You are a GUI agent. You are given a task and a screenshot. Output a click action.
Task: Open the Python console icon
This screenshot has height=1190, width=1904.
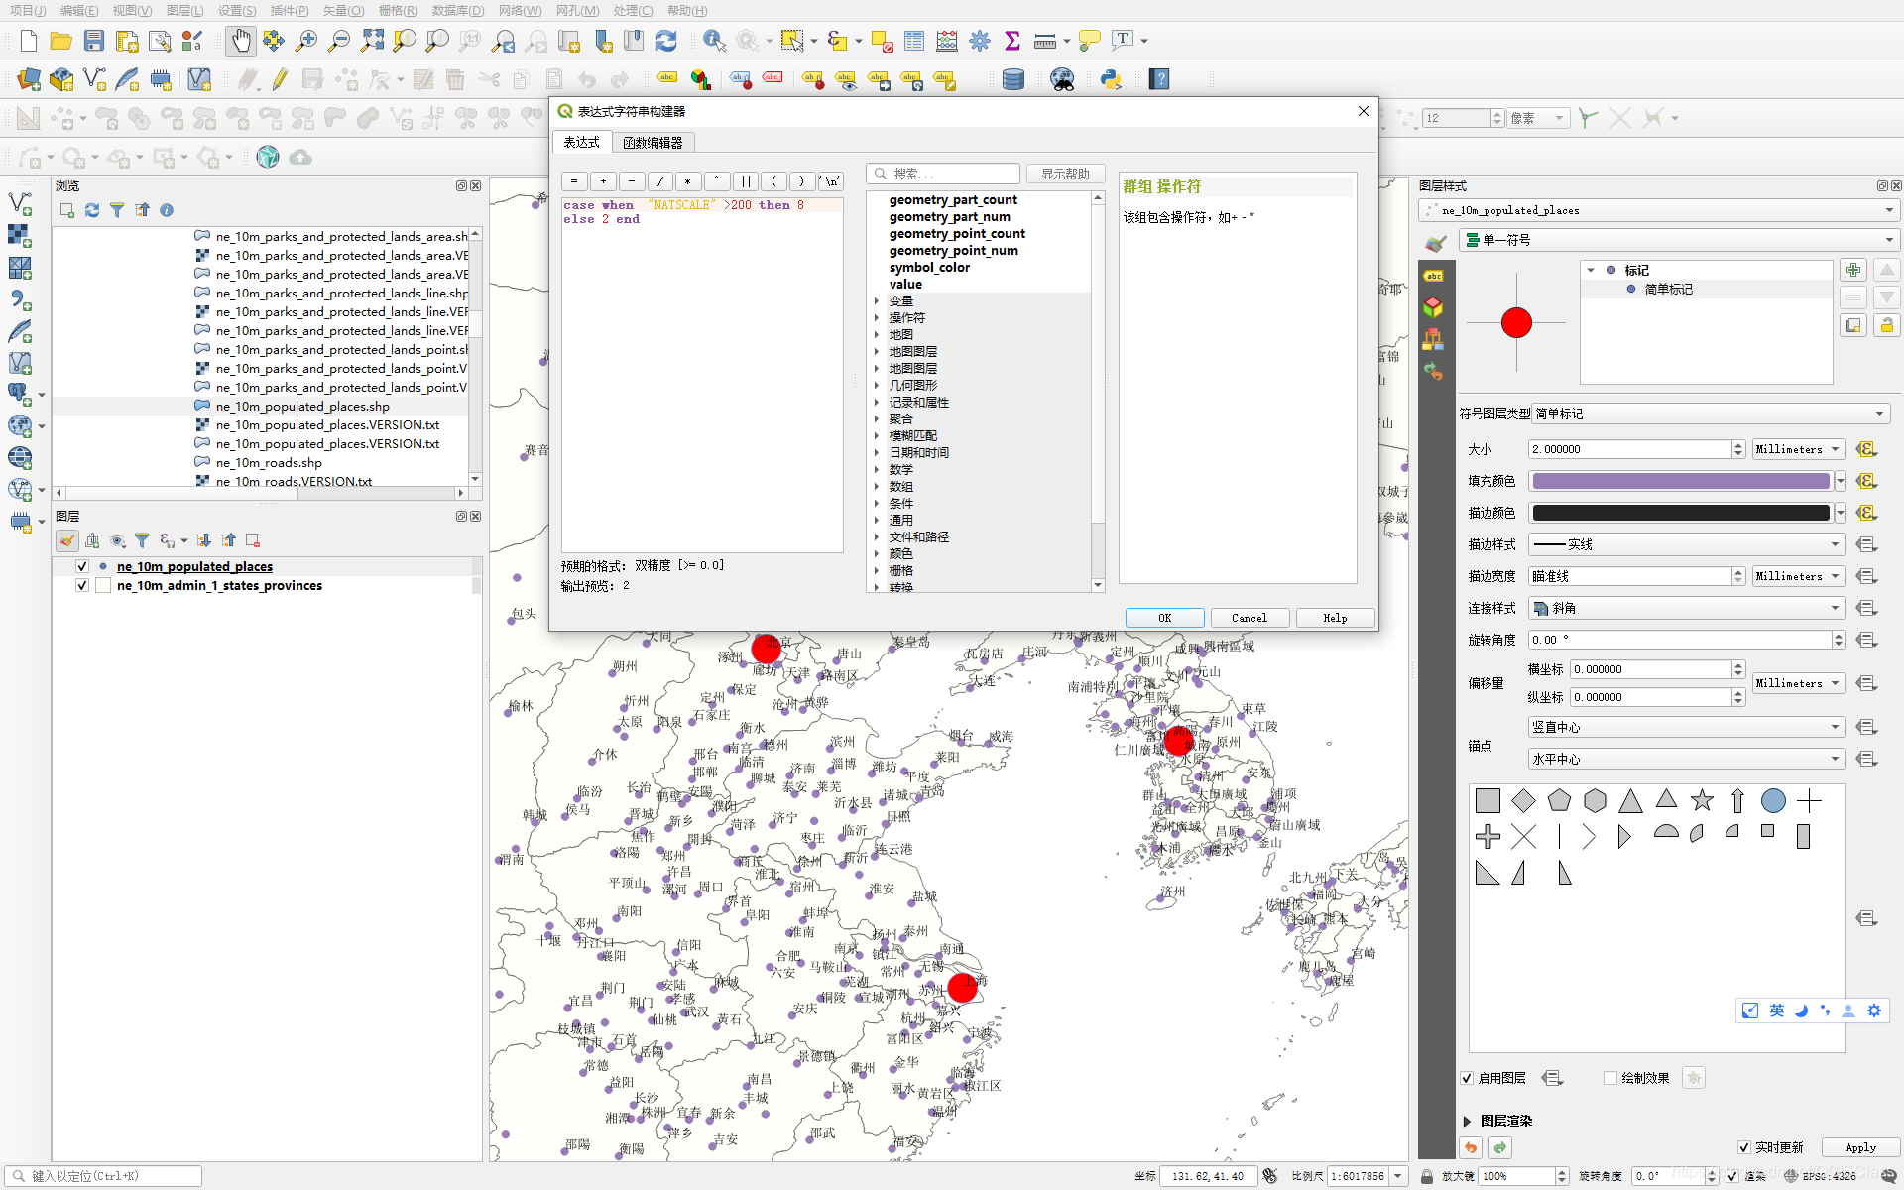pos(1111,79)
